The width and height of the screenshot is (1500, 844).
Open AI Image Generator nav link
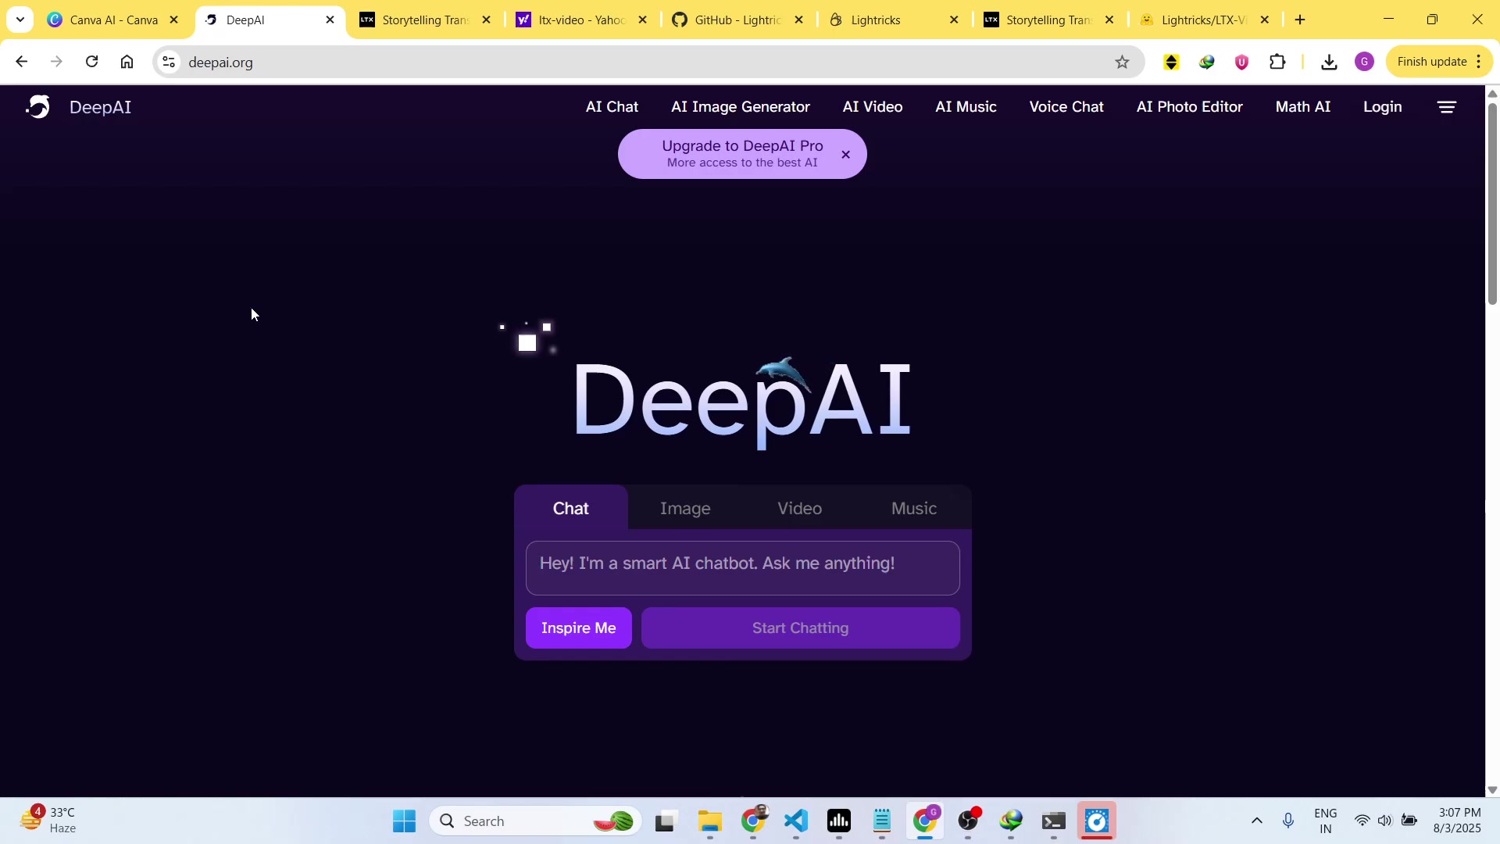[x=740, y=107]
